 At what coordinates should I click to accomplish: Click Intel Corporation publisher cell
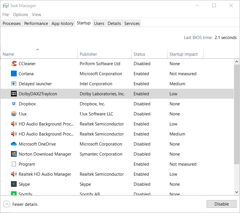click(96, 84)
